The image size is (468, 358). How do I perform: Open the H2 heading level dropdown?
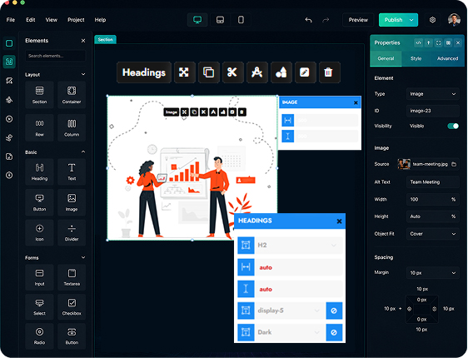pos(298,246)
